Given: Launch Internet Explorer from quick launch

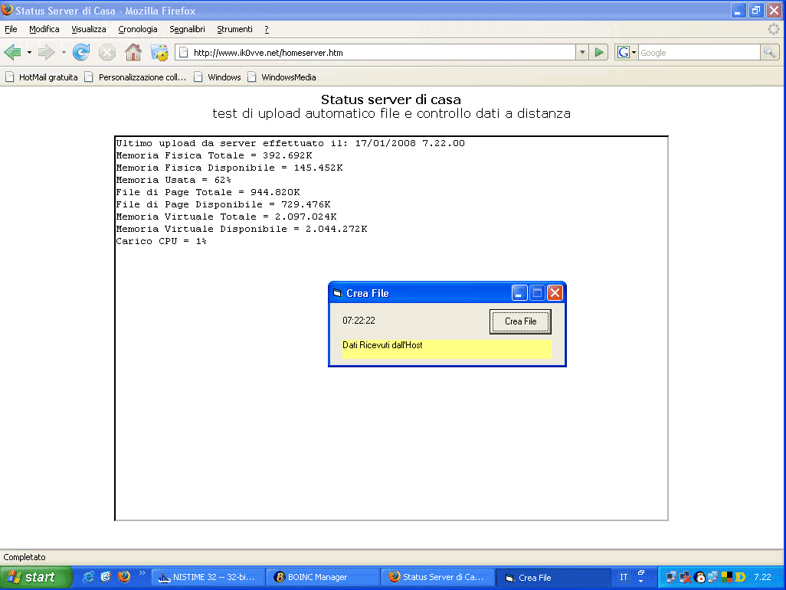Looking at the screenshot, I should 88,577.
